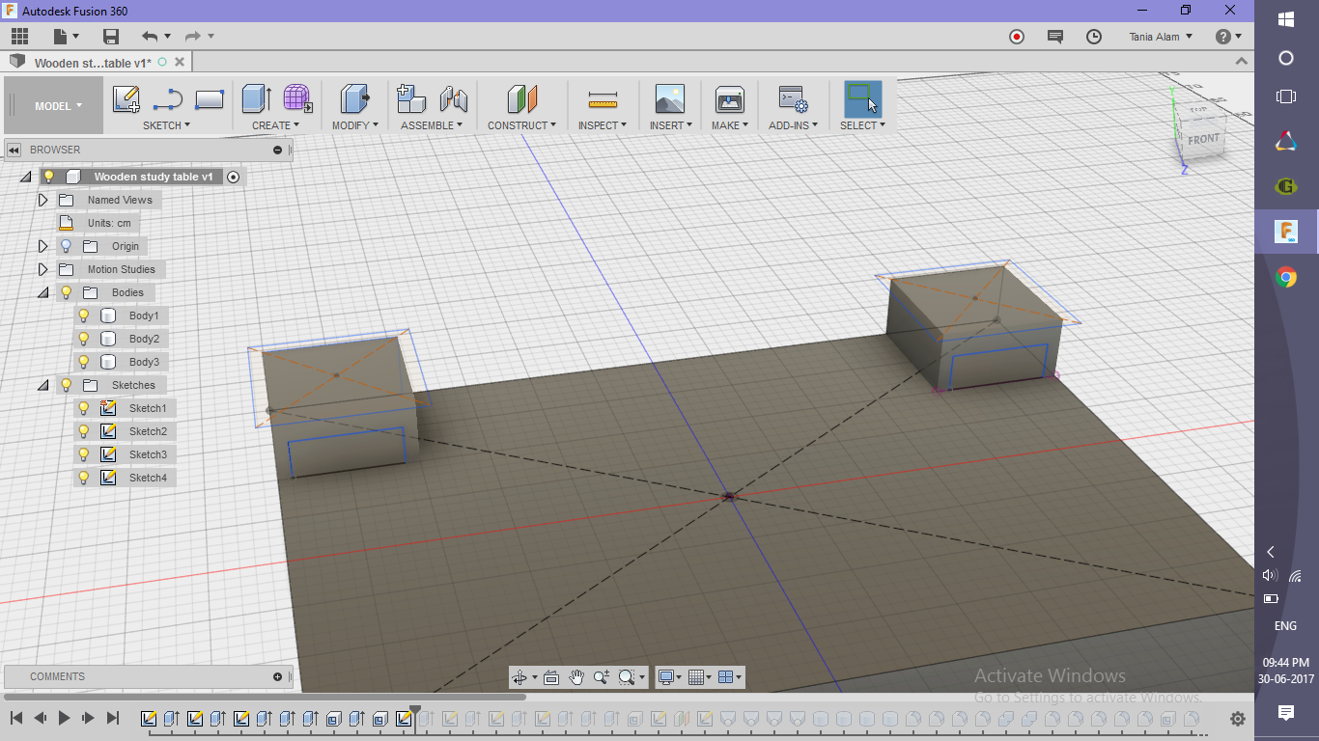Select the Make 3D print icon
1319x741 pixels.
[x=730, y=99]
